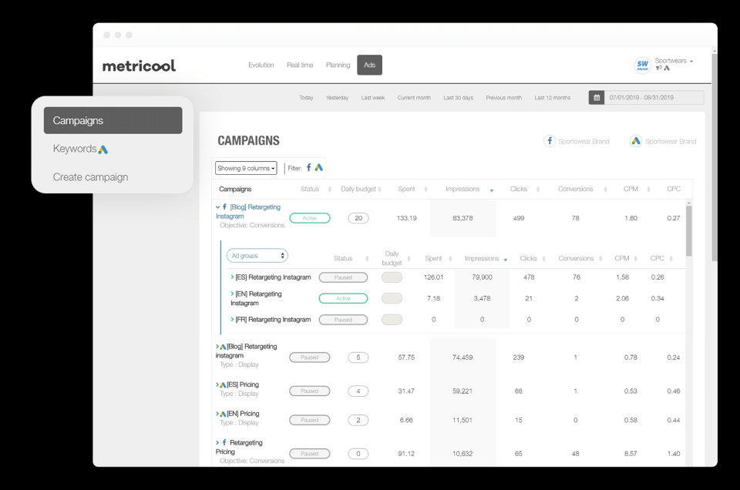
Task: Select the Previous month range
Action: [x=504, y=98]
